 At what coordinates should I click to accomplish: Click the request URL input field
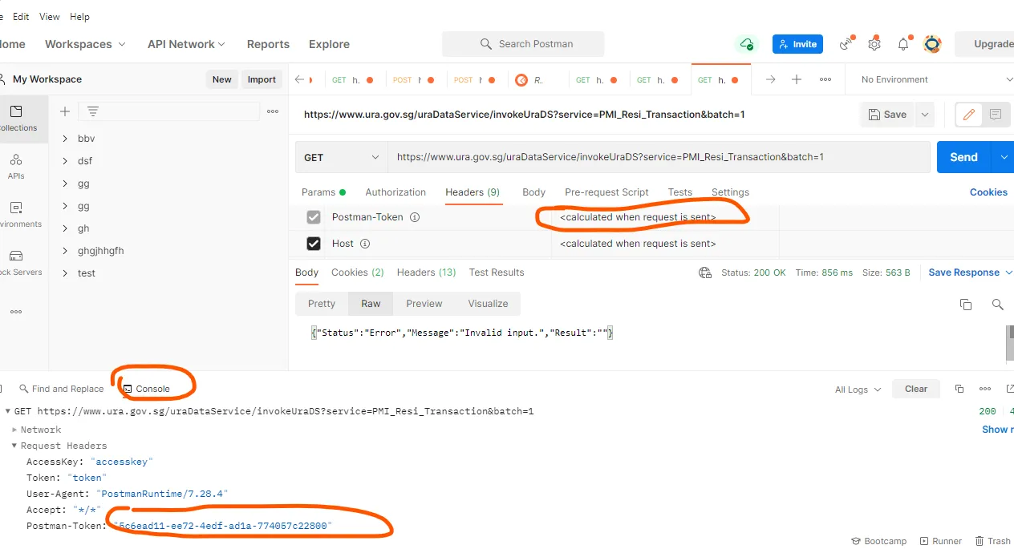coord(659,157)
